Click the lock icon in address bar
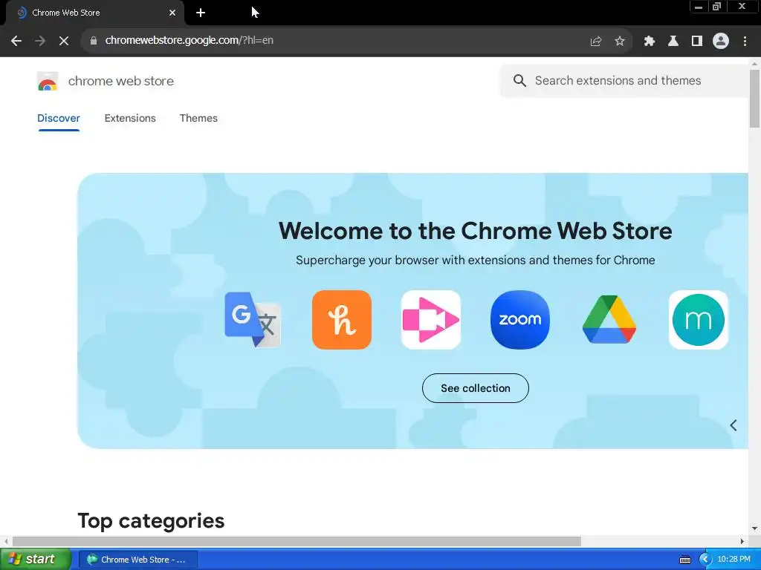 94,41
